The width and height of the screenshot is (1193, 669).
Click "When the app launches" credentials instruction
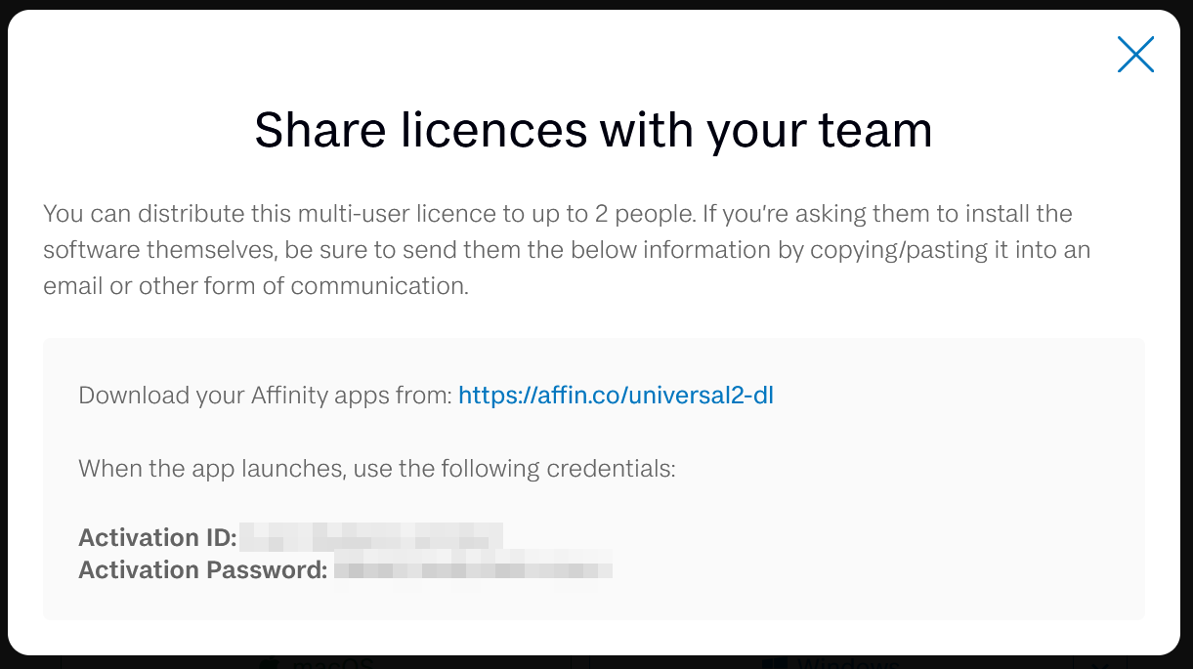coord(376,469)
